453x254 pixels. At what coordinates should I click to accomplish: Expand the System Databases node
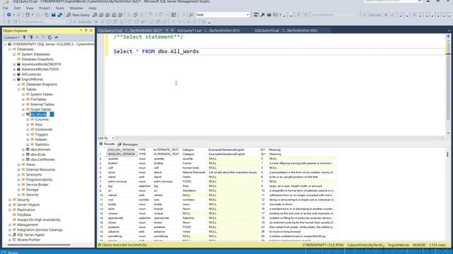click(x=14, y=54)
